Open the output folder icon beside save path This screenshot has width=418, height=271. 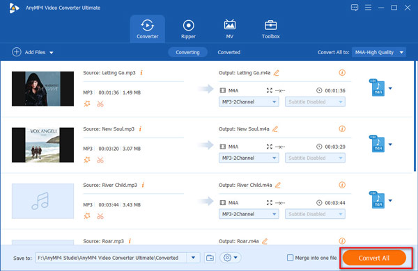pyautogui.click(x=210, y=258)
